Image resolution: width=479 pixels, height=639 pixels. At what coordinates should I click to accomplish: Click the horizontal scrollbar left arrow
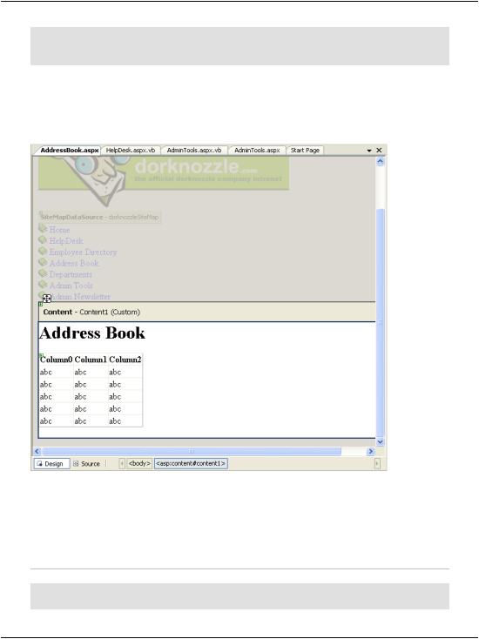pyautogui.click(x=37, y=451)
